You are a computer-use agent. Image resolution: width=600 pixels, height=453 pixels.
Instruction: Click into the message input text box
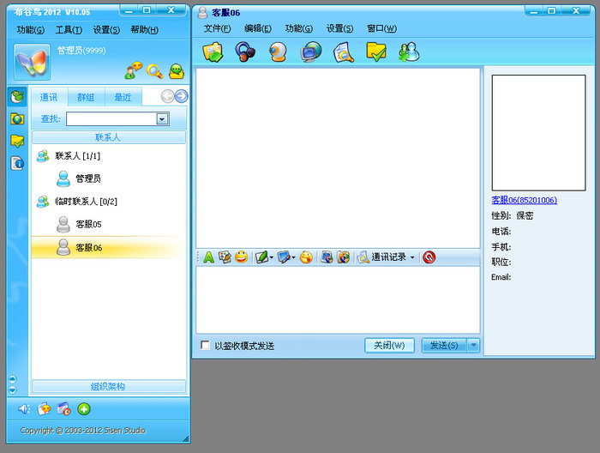coord(338,299)
